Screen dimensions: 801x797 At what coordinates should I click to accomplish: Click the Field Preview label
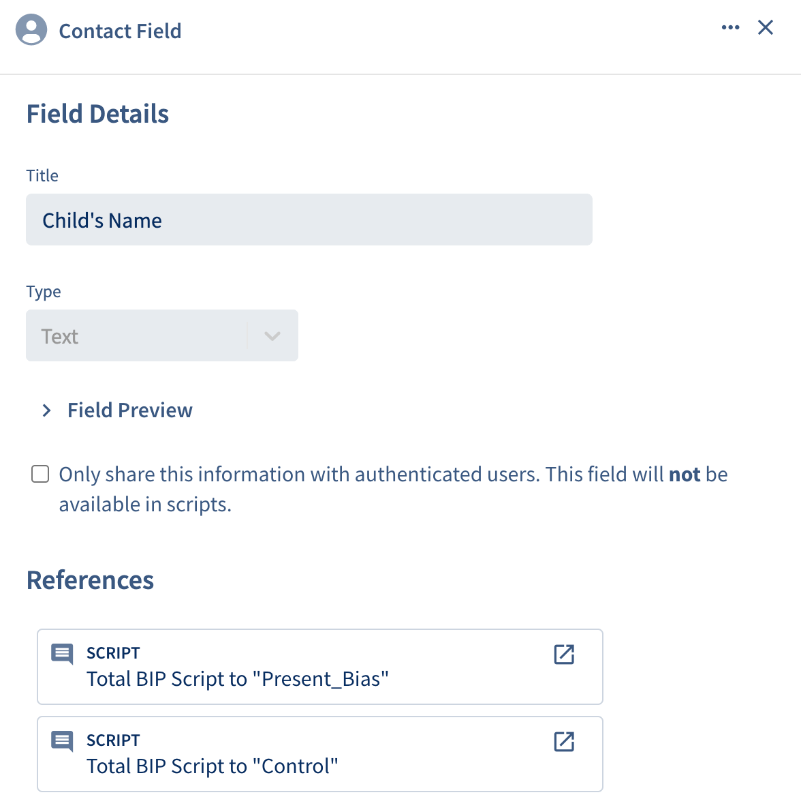click(129, 410)
